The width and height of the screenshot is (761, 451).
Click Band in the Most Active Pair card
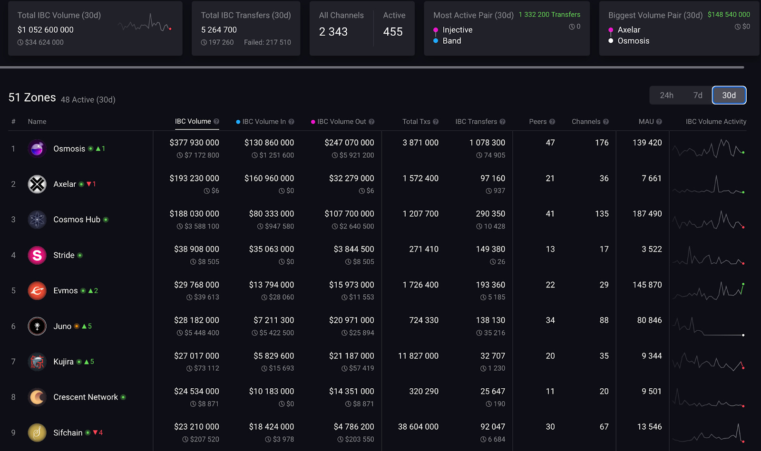(x=452, y=41)
